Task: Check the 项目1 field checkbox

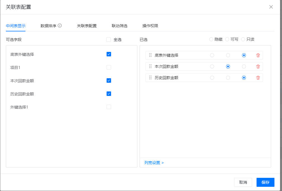Action: click(109, 67)
